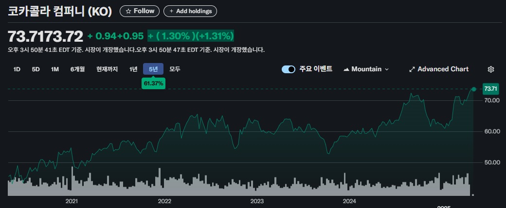Image resolution: width=506 pixels, height=208 pixels.
Task: Click the 61.37% return badge
Action: (154, 83)
